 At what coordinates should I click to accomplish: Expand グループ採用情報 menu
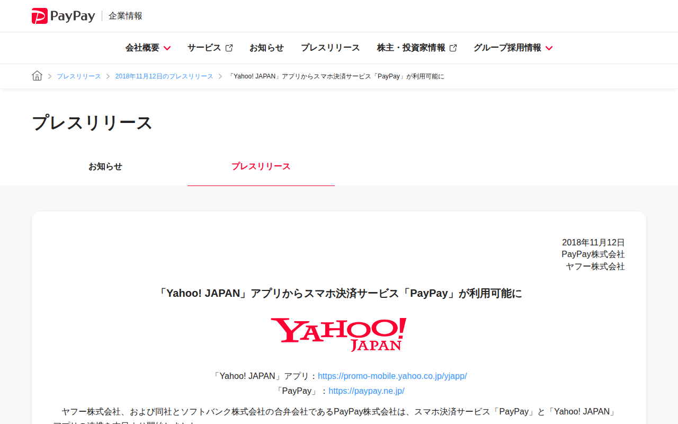pyautogui.click(x=513, y=48)
